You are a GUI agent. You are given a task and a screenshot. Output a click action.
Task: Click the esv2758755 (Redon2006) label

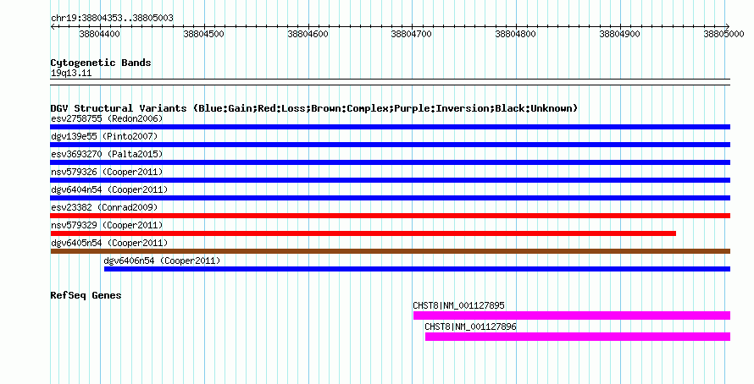tap(107, 118)
